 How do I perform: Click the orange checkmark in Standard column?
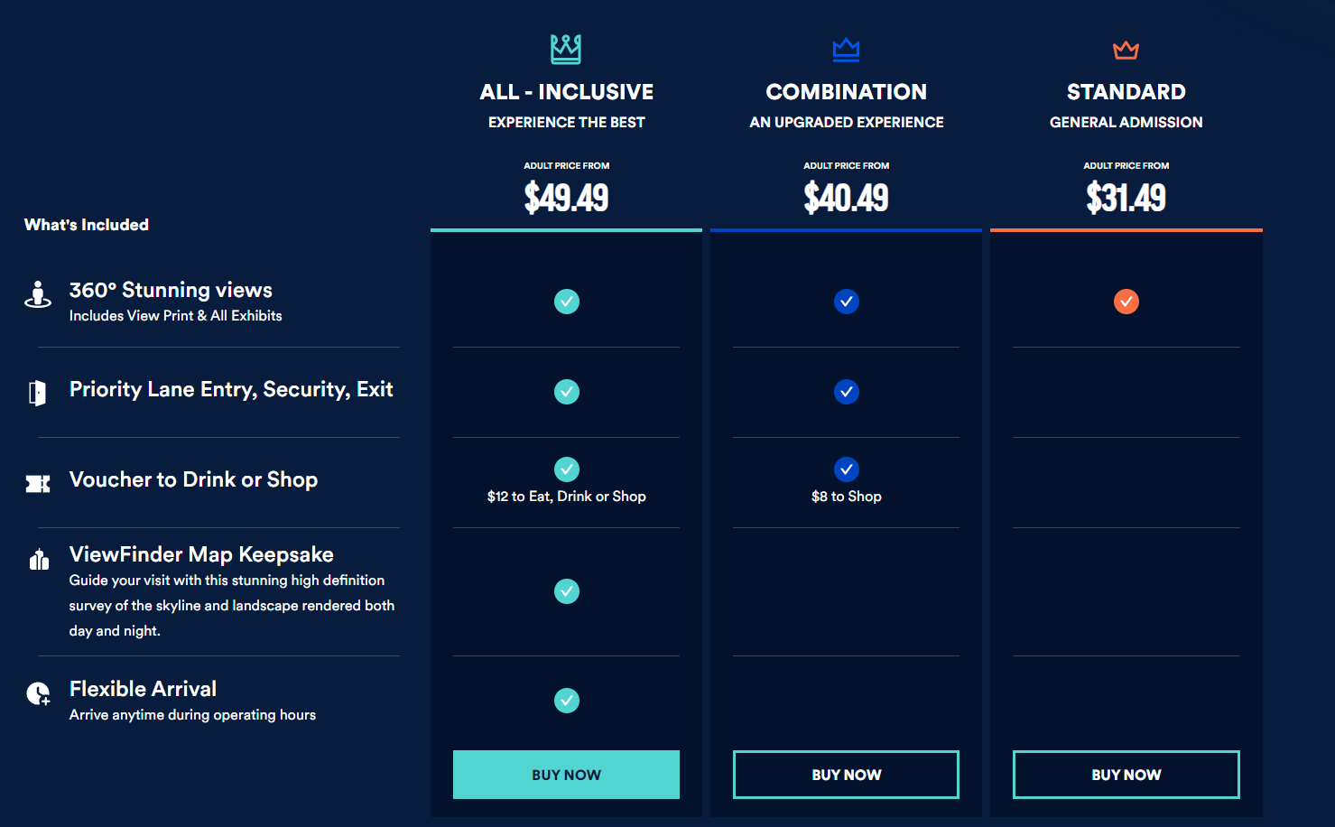1126,302
